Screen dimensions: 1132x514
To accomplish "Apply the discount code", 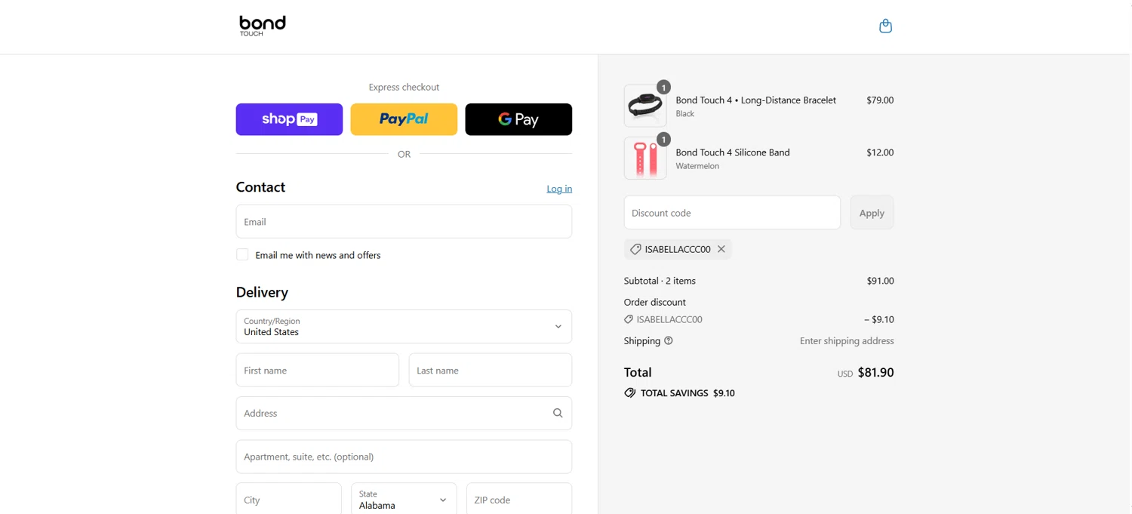I will pyautogui.click(x=872, y=213).
